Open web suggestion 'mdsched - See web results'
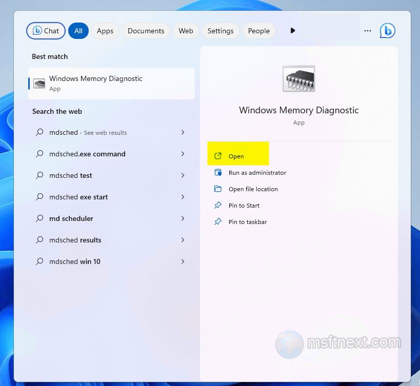Image resolution: width=420 pixels, height=386 pixels. (110, 132)
